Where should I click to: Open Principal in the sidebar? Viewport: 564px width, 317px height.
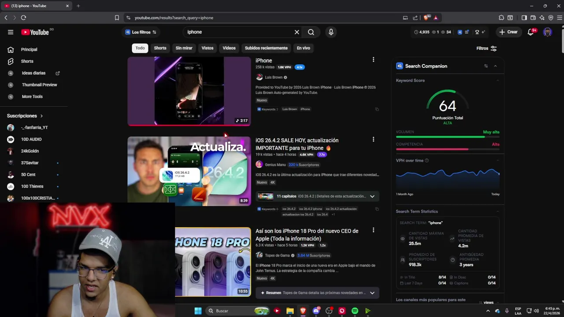29,49
